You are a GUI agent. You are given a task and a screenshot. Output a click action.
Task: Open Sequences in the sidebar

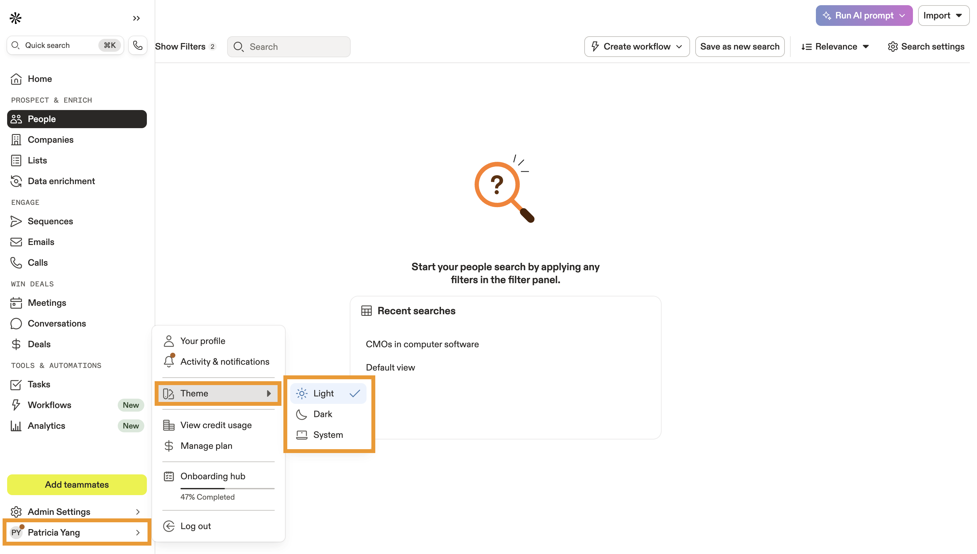(50, 221)
